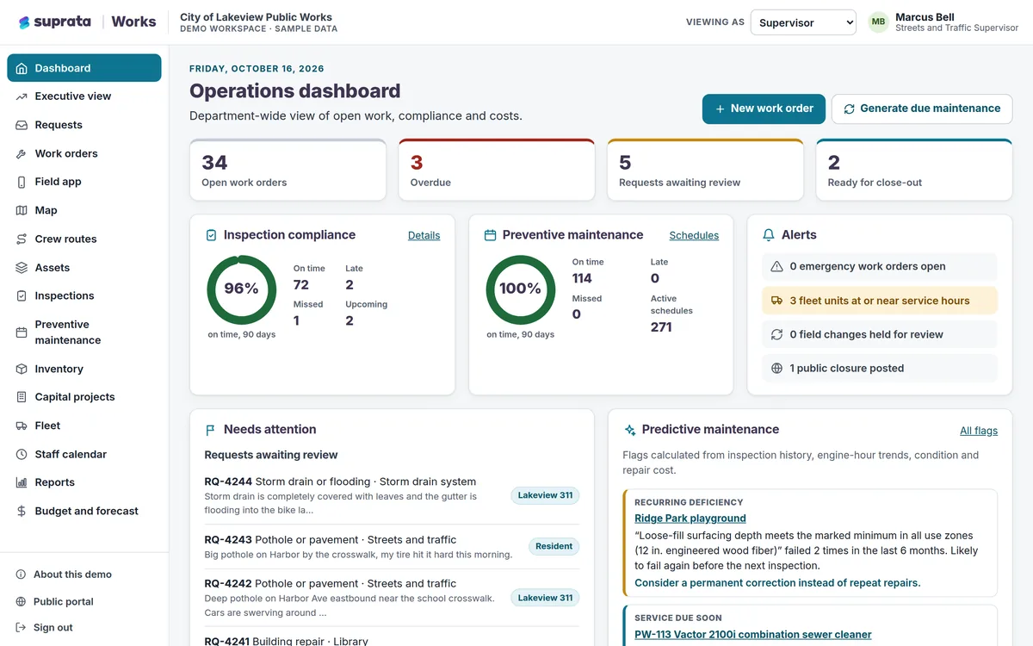
Task: Navigate to Staff calendar
Action: (84, 454)
